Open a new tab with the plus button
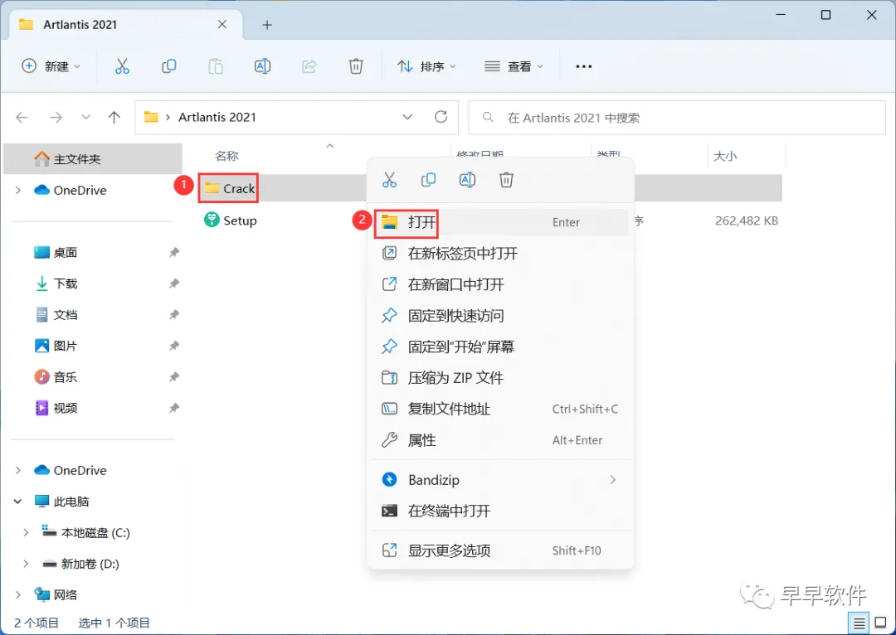Image resolution: width=896 pixels, height=635 pixels. pos(267,25)
